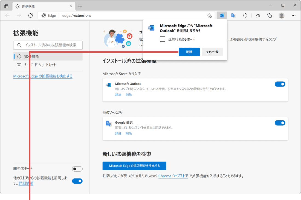This screenshot has width=301, height=200.
Task: Select 拡張機能 in the sidebar
Action: click(48, 56)
